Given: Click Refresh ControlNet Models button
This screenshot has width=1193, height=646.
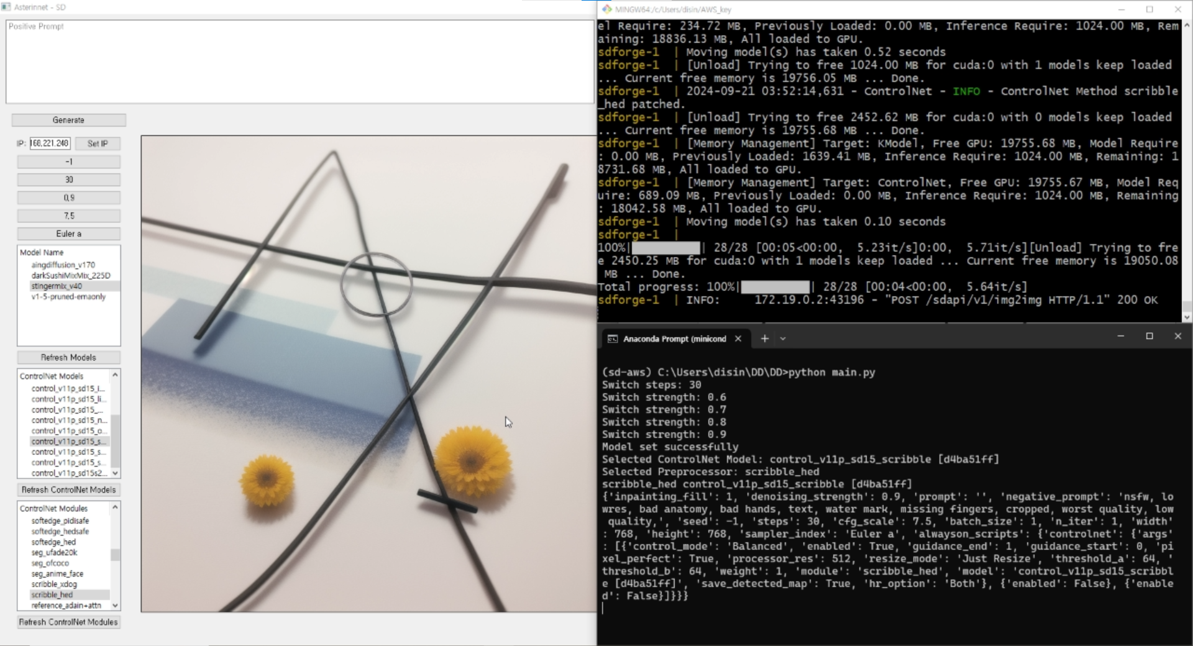Looking at the screenshot, I should pyautogui.click(x=68, y=489).
